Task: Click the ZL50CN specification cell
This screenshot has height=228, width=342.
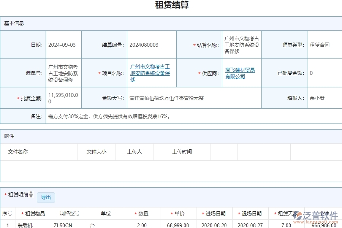Action: (65, 224)
